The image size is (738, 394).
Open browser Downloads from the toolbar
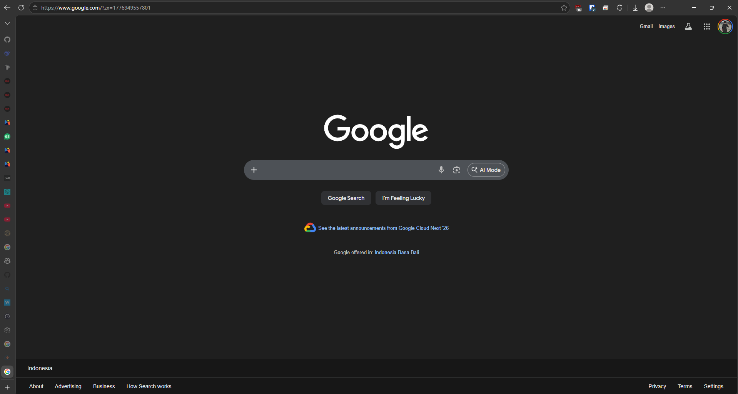635,8
